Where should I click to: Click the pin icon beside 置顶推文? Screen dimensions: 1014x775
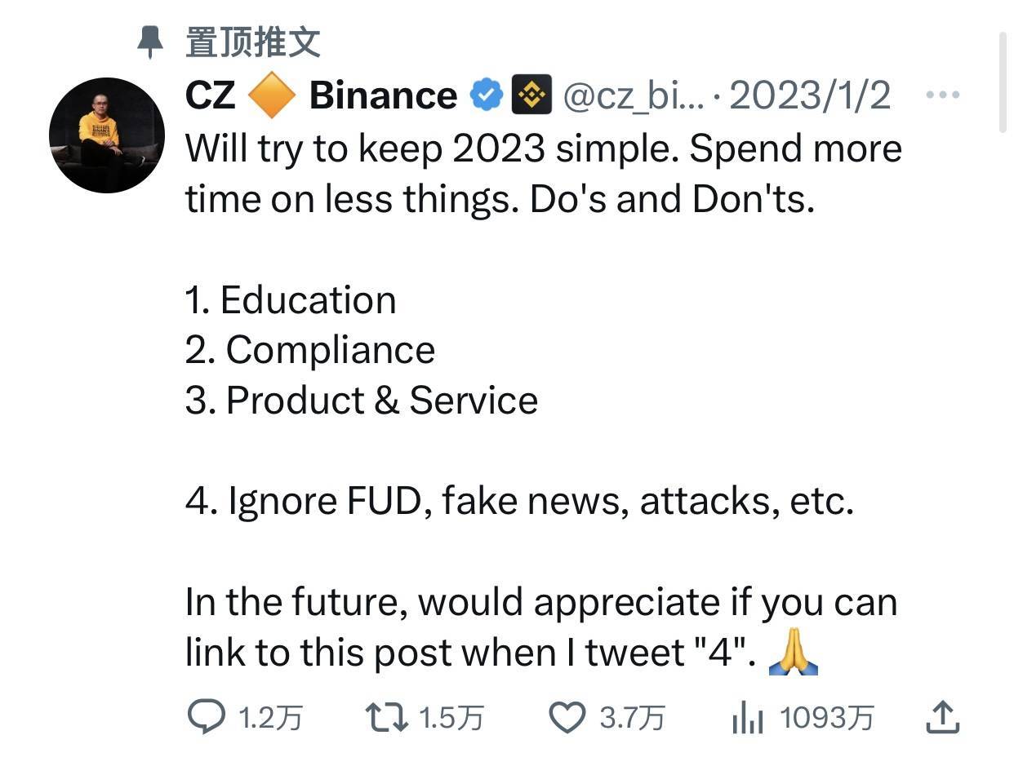[x=149, y=42]
